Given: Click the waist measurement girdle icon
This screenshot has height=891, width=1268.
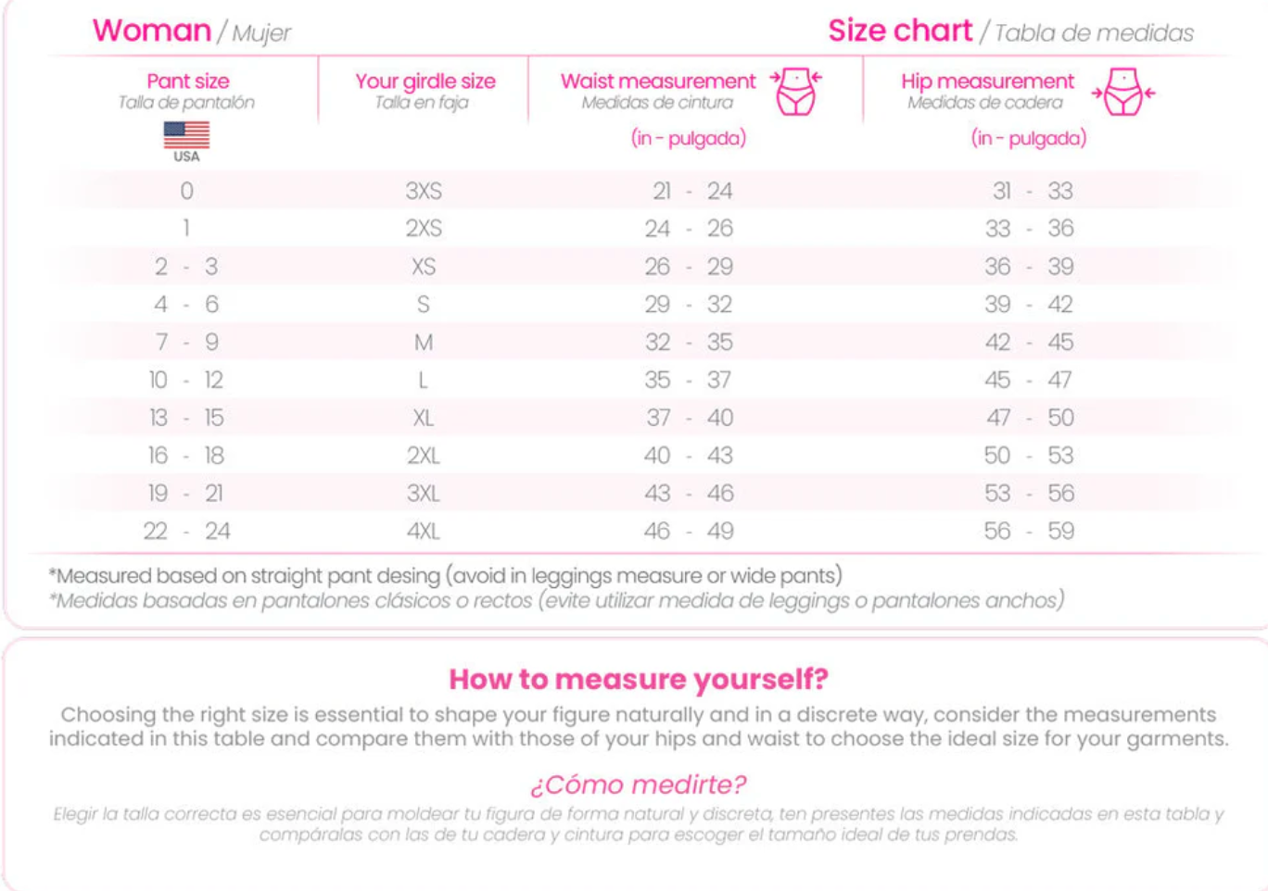Looking at the screenshot, I should [x=795, y=91].
